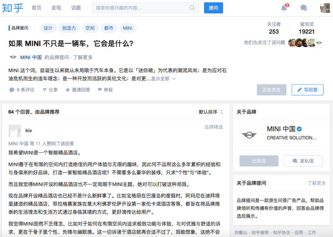The height and width of the screenshot is (237, 333).
Task: Click the star 邀请回答 icon
Action: 67,90
